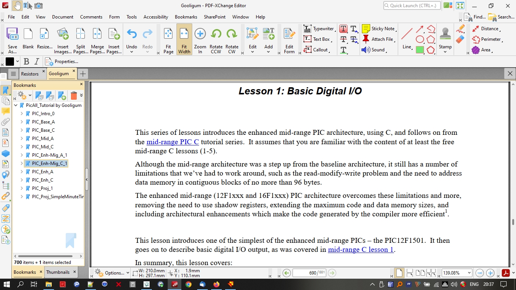The image size is (516, 290).
Task: Select the green Rectangle shape tool
Action: [x=420, y=50]
